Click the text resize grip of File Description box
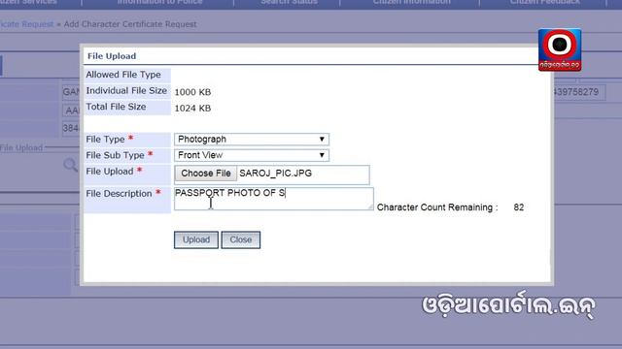The height and width of the screenshot is (349, 622). [x=370, y=206]
